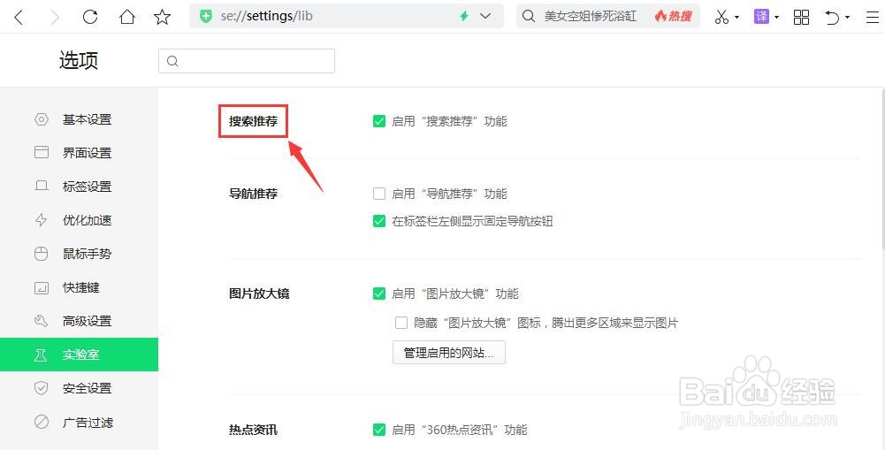Image resolution: width=885 pixels, height=450 pixels.
Task: Uncheck 启用“360热点资讯”功能 checkbox
Action: (379, 430)
